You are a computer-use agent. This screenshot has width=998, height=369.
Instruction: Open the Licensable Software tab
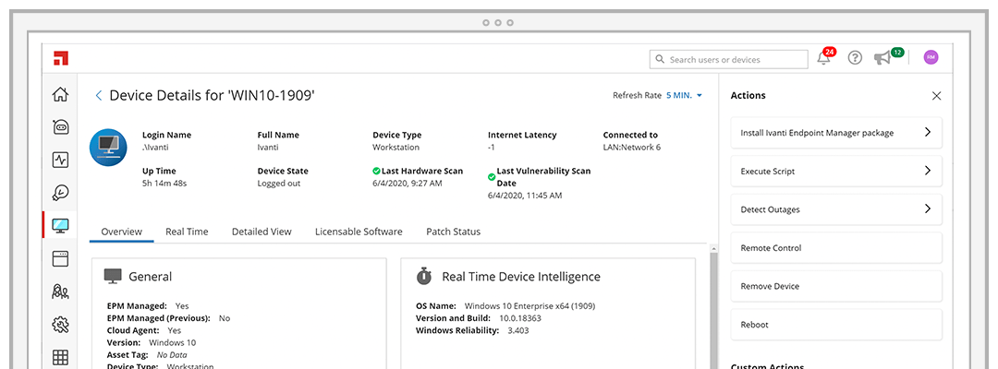[x=359, y=232]
